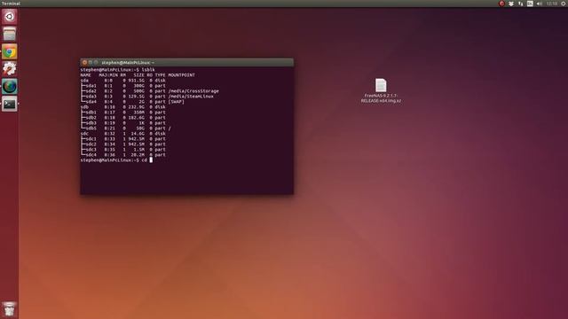The height and width of the screenshot is (319, 568).
Task: Maximize the terminal window
Action: tap(96, 63)
